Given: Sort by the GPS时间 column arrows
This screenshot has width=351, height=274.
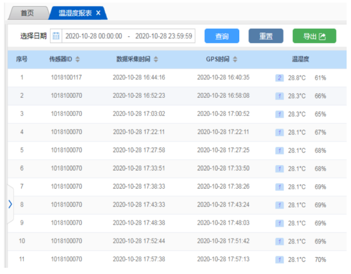Looking at the screenshot, I should 235,59.
